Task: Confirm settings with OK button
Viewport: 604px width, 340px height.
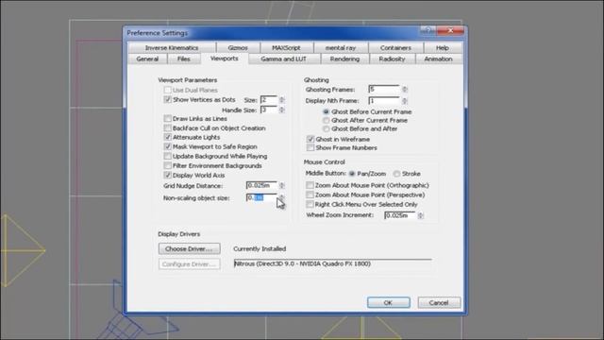Action: point(388,302)
